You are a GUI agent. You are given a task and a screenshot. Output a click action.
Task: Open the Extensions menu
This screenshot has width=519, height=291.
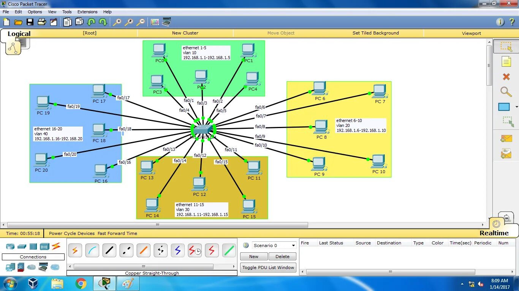click(87, 12)
